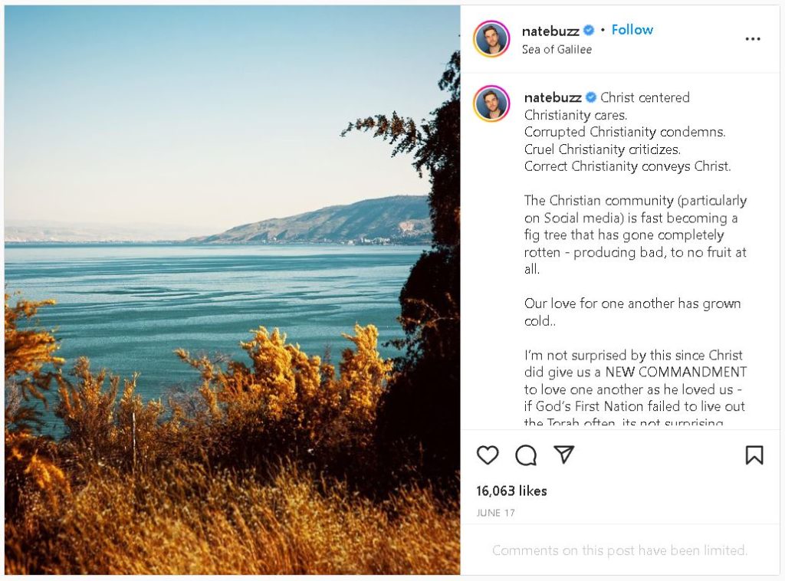Viewport: 785px width, 581px height.
Task: Click the verified badge next to the caption username
Action: [591, 97]
